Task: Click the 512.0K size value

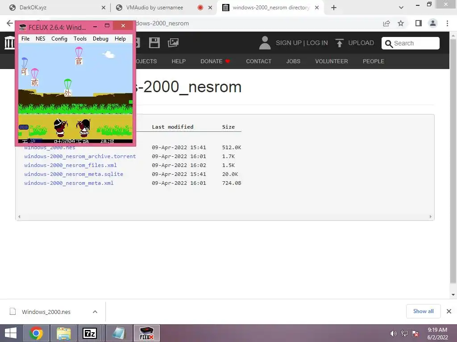Action: coord(232,147)
